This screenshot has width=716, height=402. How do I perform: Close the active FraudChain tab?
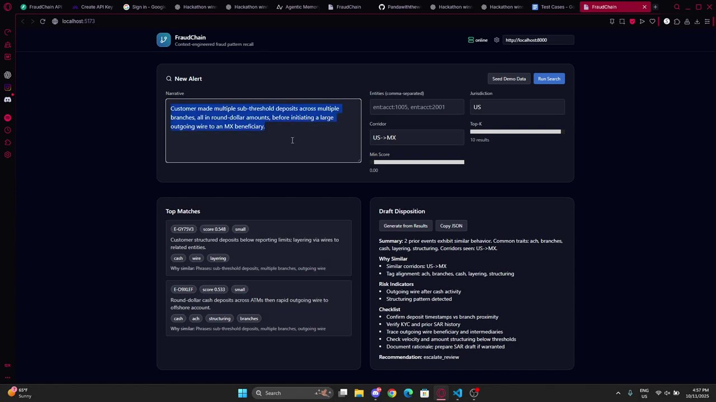click(x=644, y=7)
